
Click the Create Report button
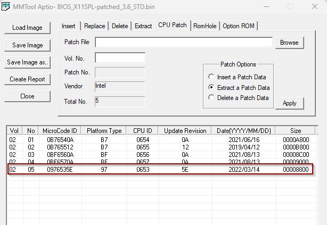coord(27,79)
